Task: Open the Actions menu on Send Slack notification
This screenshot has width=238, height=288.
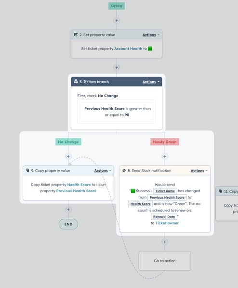Action: (x=199, y=171)
